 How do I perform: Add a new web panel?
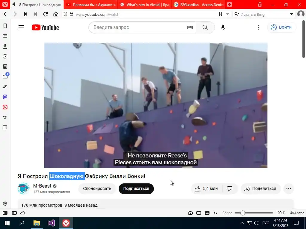(5, 127)
